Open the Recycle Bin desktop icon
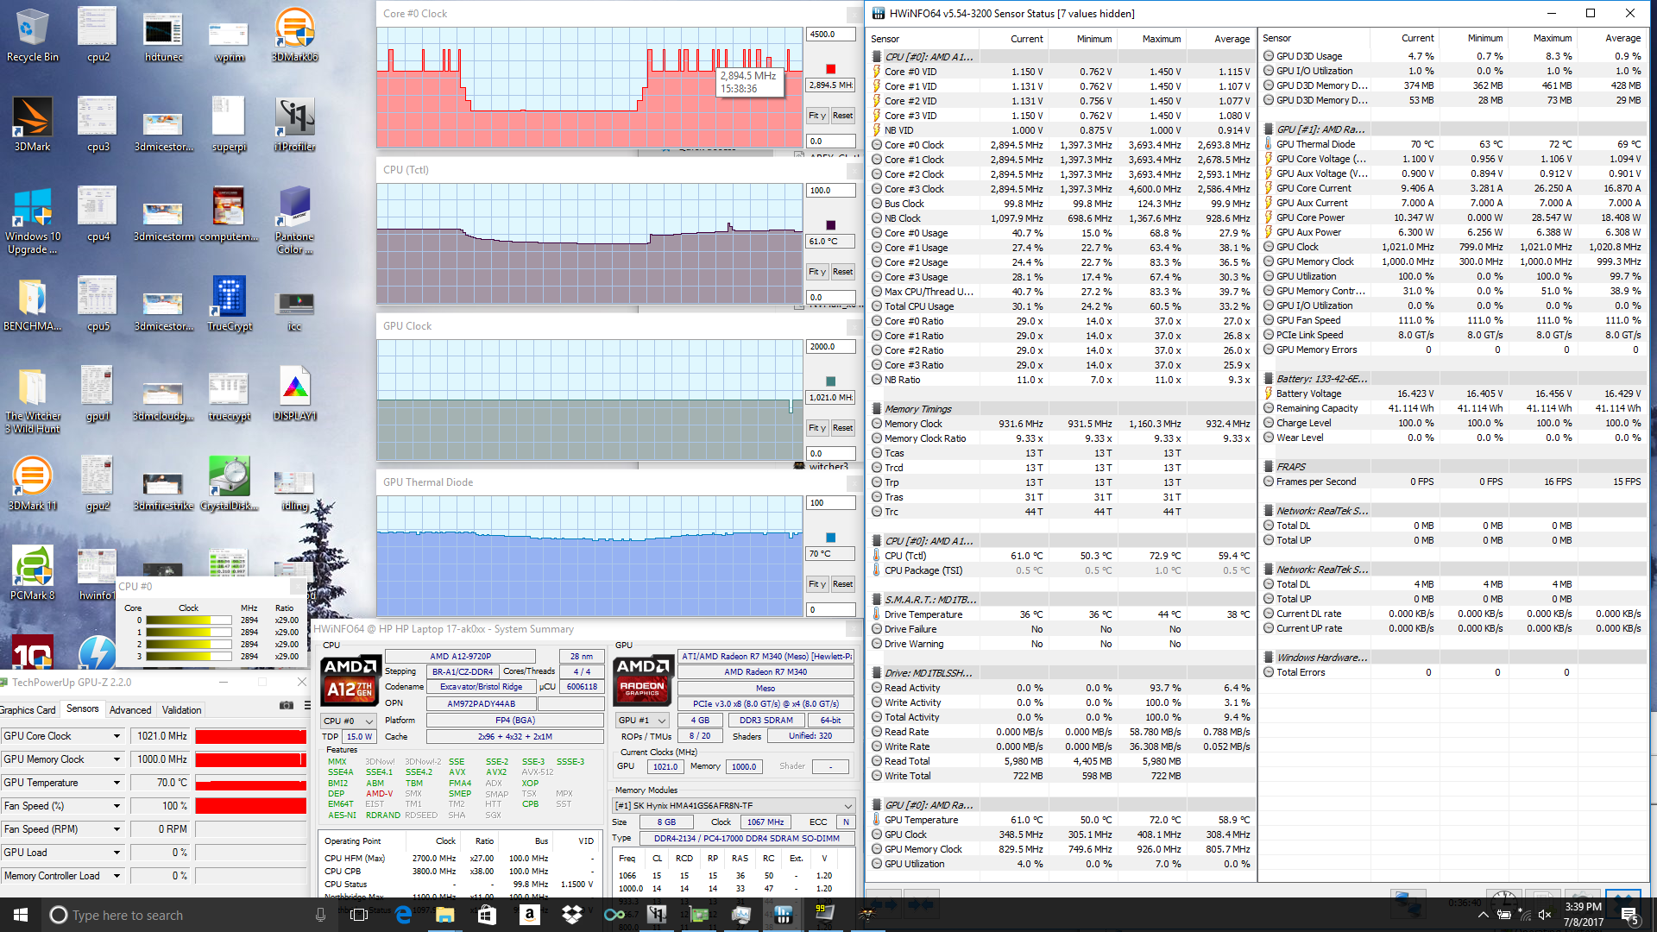Viewport: 1657px width, 932px height. pyautogui.click(x=32, y=35)
